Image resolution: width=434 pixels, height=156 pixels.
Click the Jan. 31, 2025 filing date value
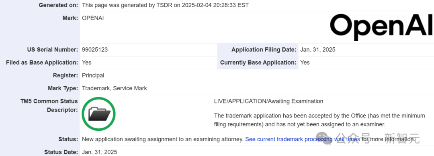(318, 50)
